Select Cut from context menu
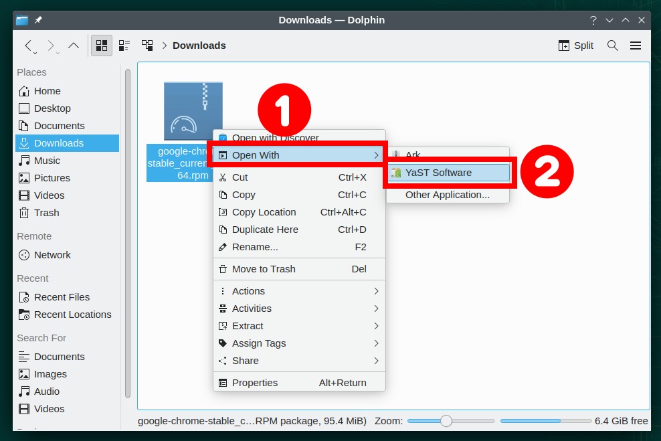 coord(299,177)
